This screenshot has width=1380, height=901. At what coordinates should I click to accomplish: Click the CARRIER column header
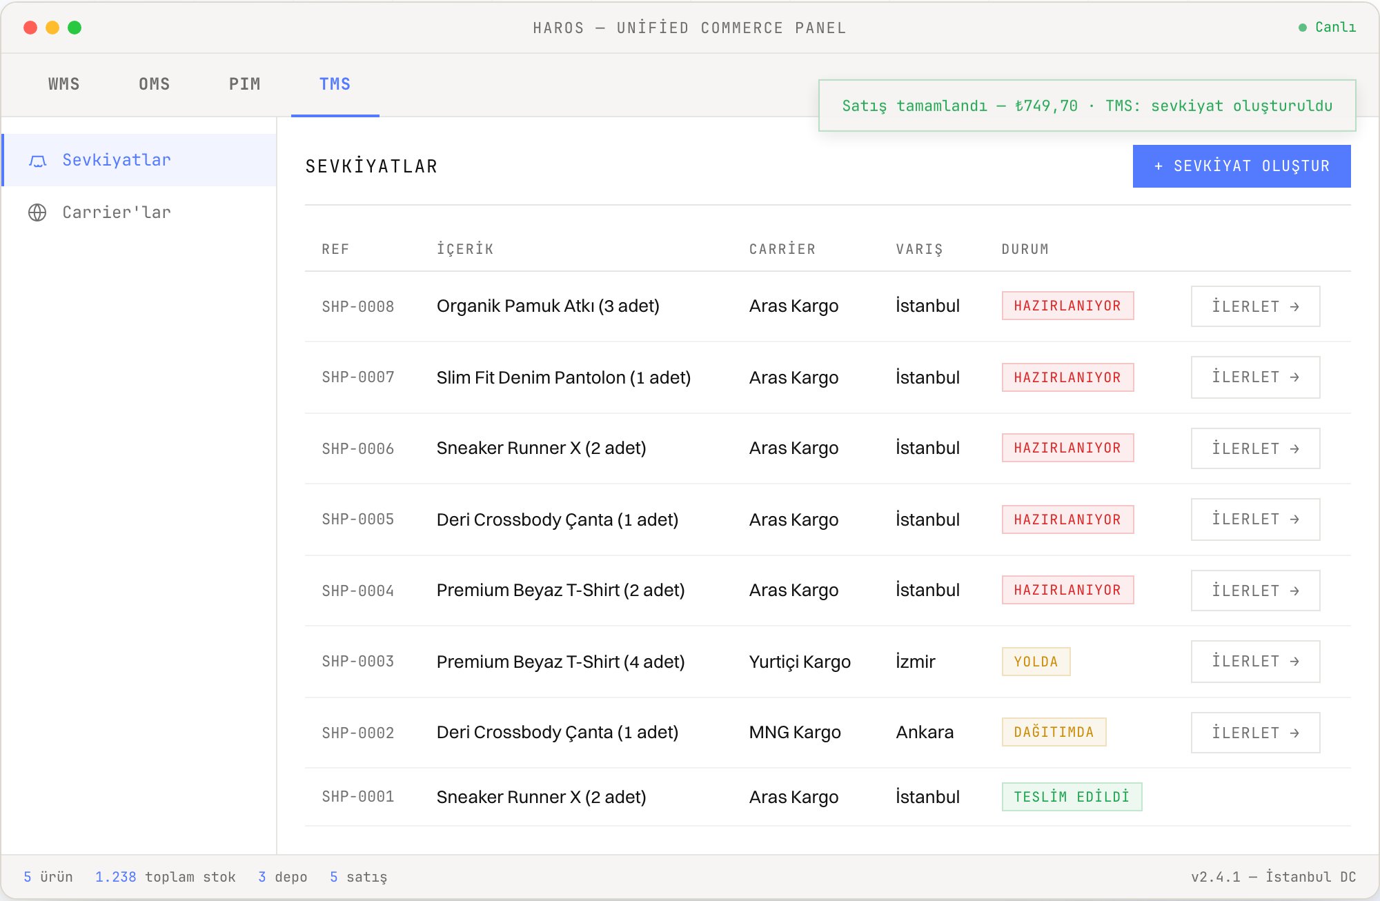pyautogui.click(x=782, y=249)
